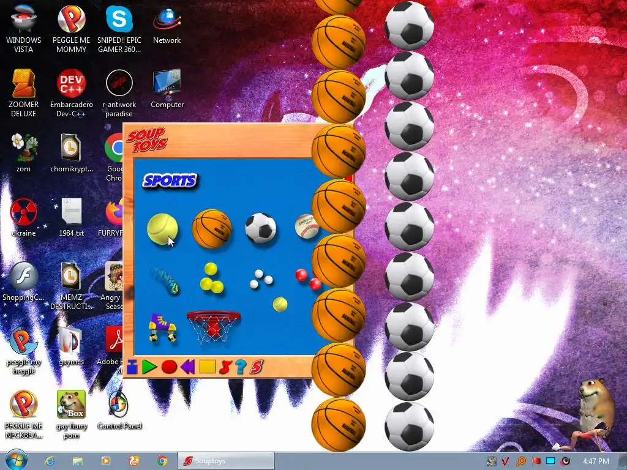Open Windows Explorer folder in taskbar
627x470 pixels.
point(78,461)
